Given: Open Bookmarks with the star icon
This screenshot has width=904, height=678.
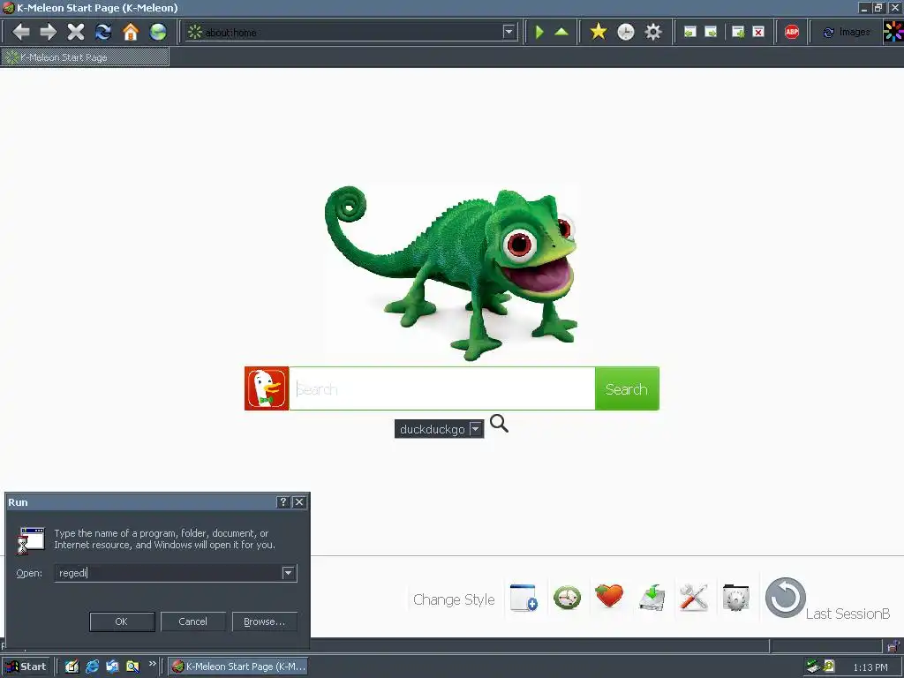Looking at the screenshot, I should pyautogui.click(x=599, y=32).
